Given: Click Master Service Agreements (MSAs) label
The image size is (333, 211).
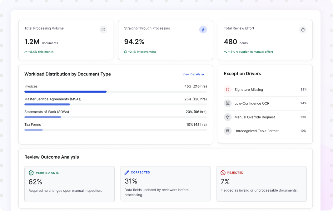Looking at the screenshot, I should pyautogui.click(x=53, y=99).
